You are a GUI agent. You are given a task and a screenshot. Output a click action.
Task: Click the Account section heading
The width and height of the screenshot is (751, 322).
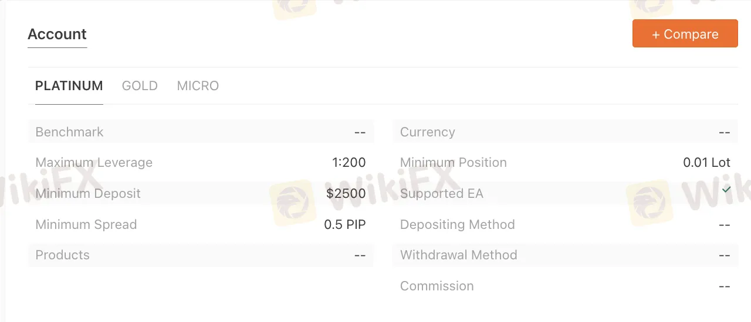57,35
